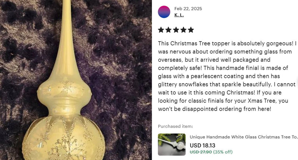Select the third rating star

pos(176,30)
